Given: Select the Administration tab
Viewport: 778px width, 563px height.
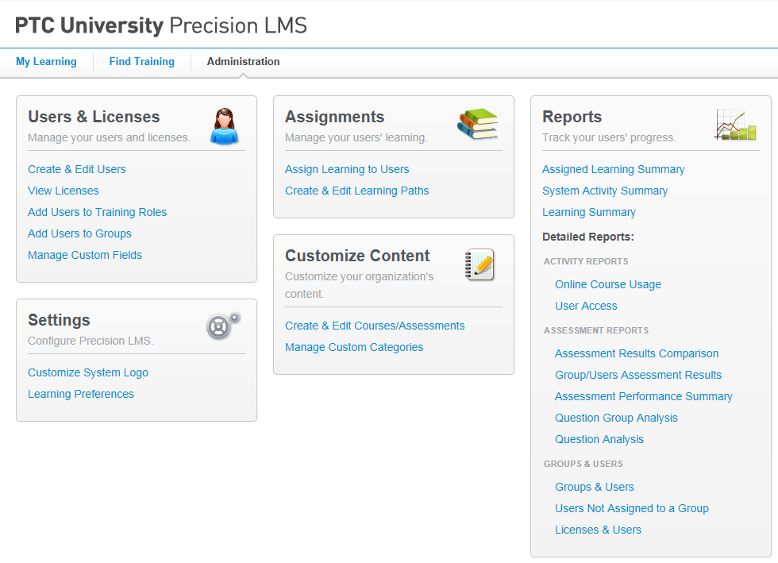Looking at the screenshot, I should [243, 61].
